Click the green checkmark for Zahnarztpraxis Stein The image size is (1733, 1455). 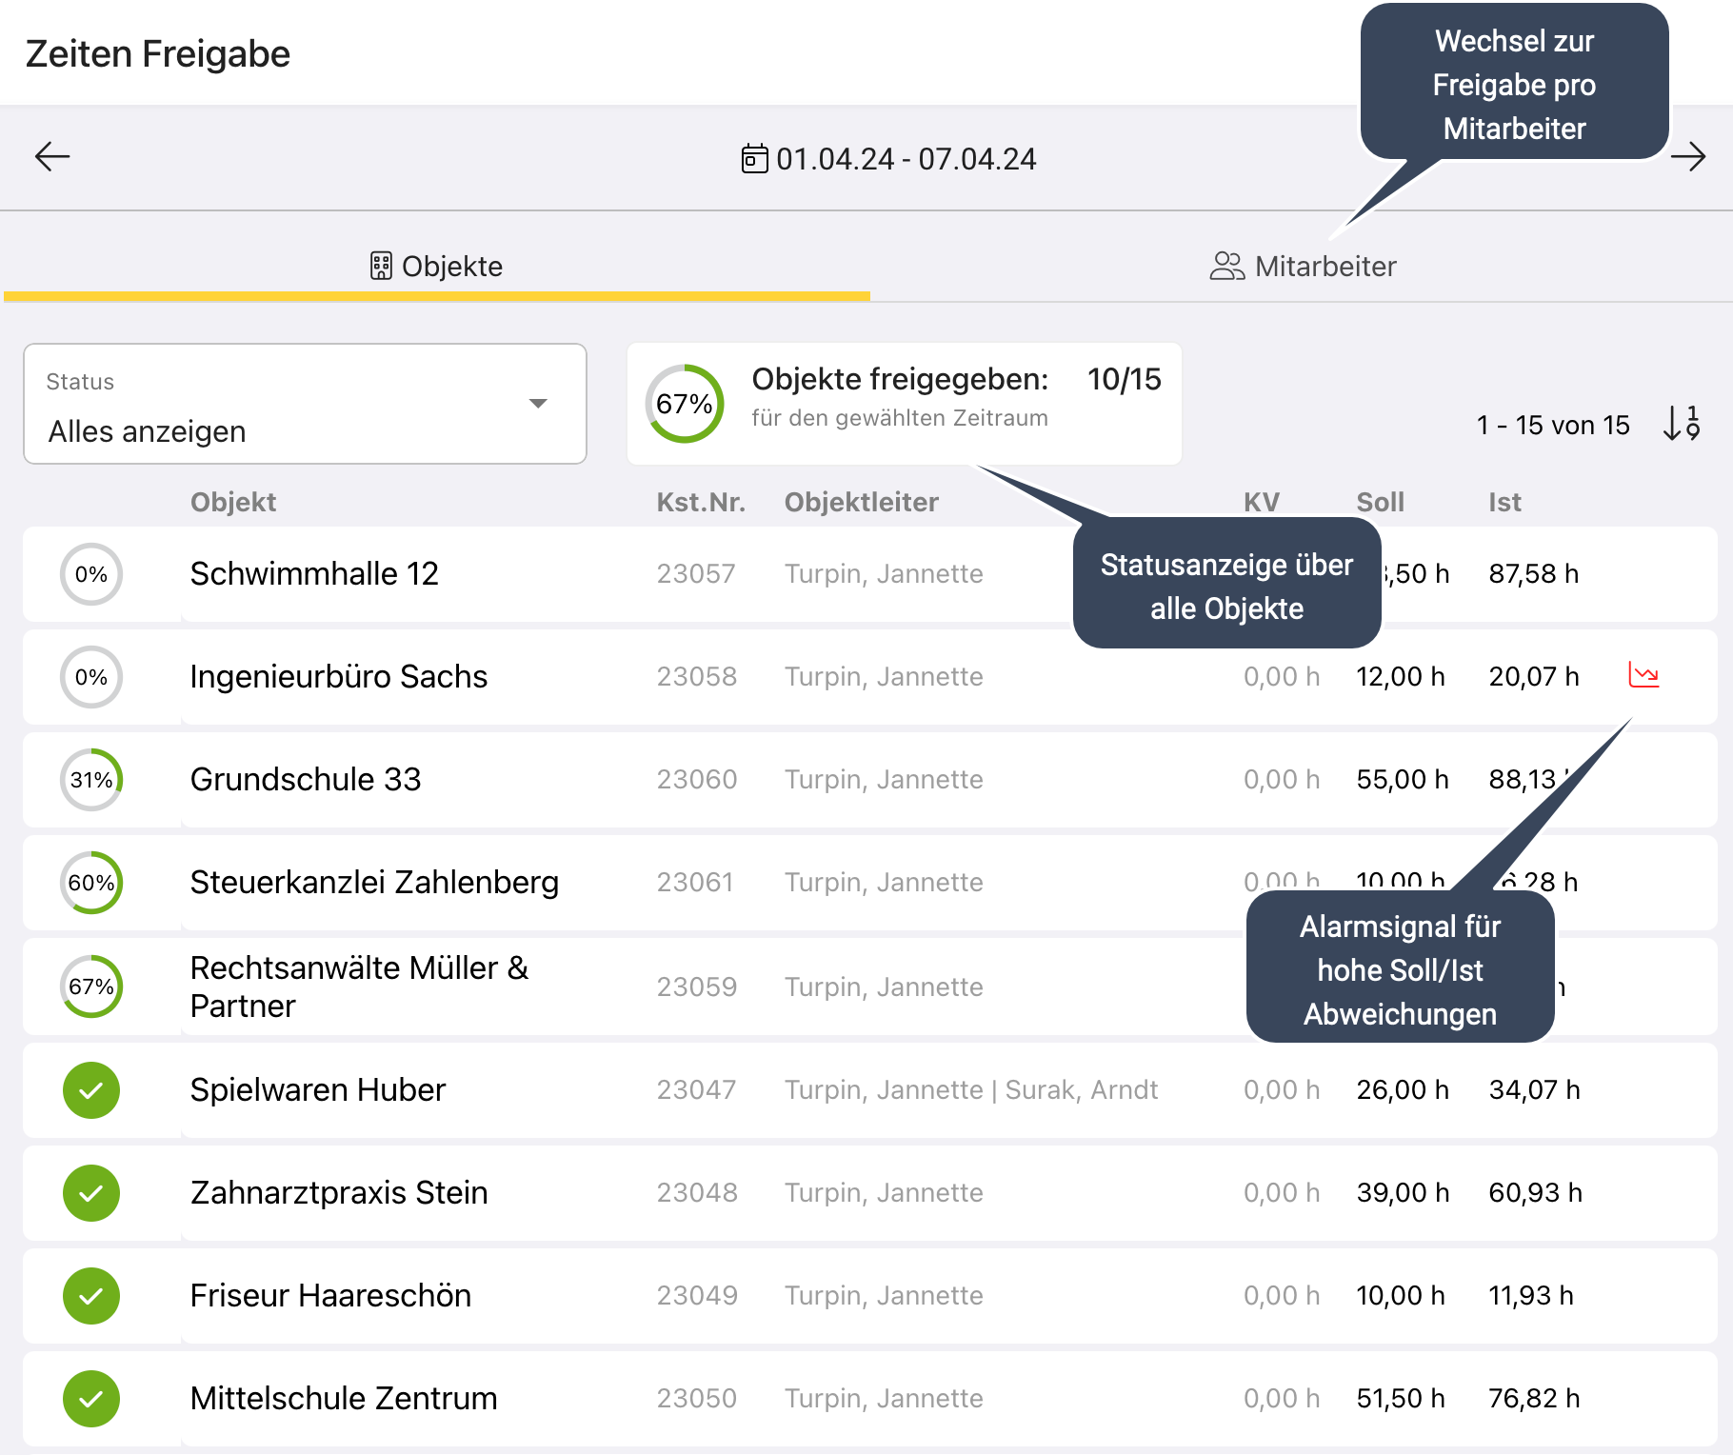click(x=91, y=1193)
